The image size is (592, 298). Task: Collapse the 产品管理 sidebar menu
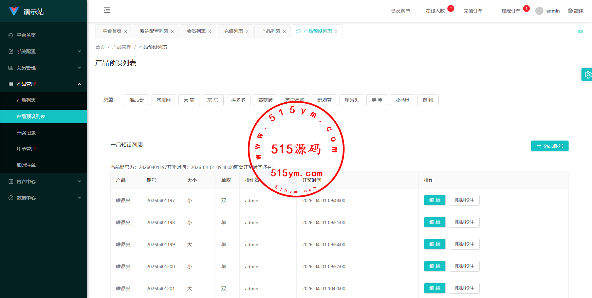pos(43,84)
